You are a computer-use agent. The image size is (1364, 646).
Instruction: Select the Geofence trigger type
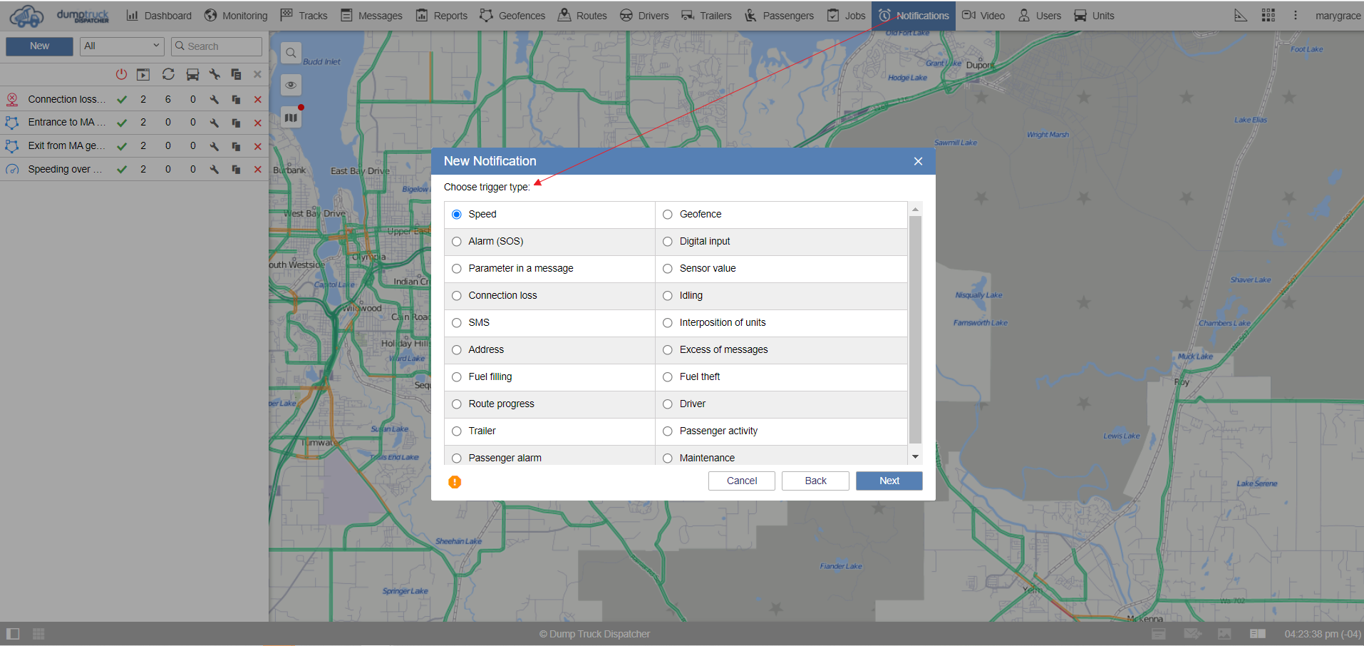click(x=668, y=215)
